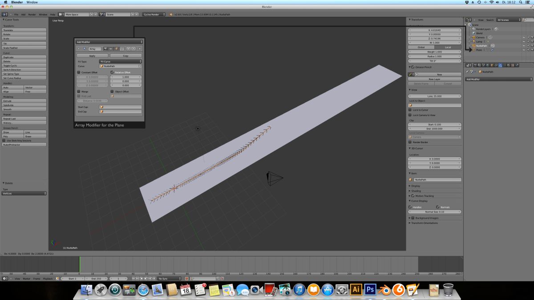This screenshot has height=300, width=534.
Task: Open Adobe Illustrator from the Dock
Action: coord(356,290)
